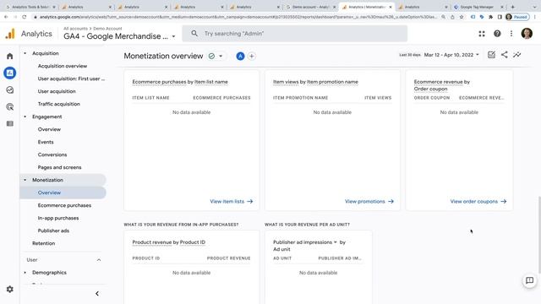
Task: Open Ecommerce purchases report
Action: (64, 205)
